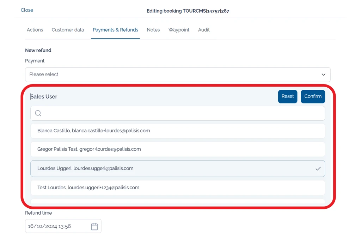Open the Please select payment combo box

coord(178,75)
